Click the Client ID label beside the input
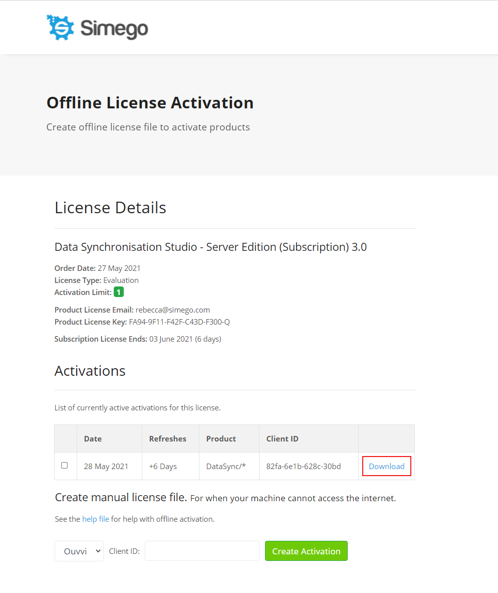The image size is (498, 593). [x=124, y=551]
